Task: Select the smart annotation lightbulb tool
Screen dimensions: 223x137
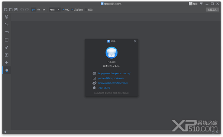Action: tap(7, 17)
